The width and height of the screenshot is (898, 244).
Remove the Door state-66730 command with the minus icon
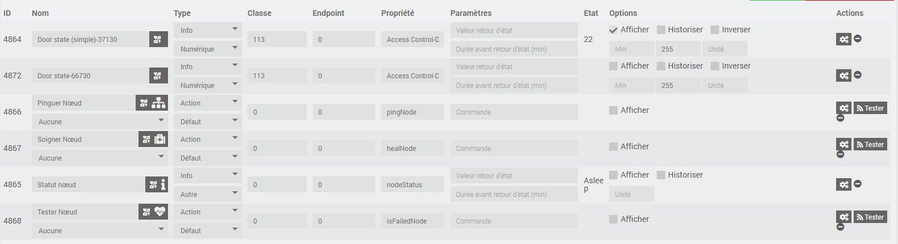[x=858, y=75]
